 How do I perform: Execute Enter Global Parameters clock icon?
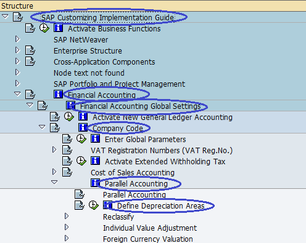click(81, 138)
